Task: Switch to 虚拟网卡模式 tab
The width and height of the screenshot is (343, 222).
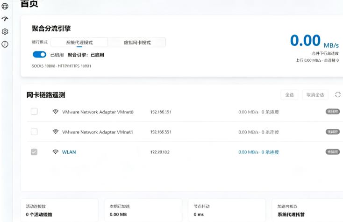Action: pyautogui.click(x=137, y=43)
